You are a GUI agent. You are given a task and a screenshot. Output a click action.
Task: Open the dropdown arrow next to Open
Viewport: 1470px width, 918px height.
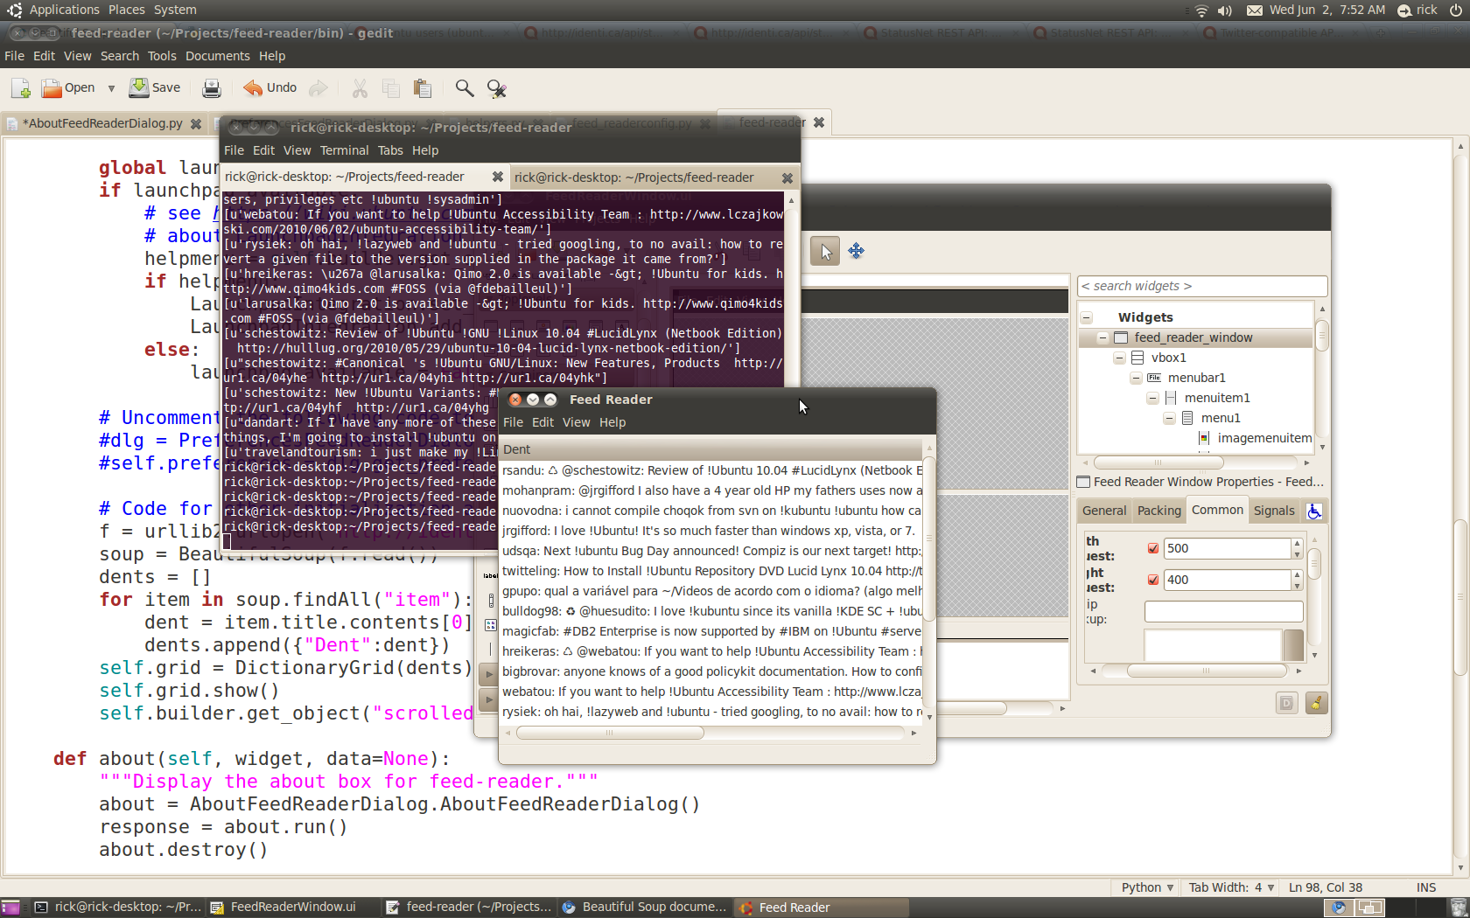tap(111, 88)
